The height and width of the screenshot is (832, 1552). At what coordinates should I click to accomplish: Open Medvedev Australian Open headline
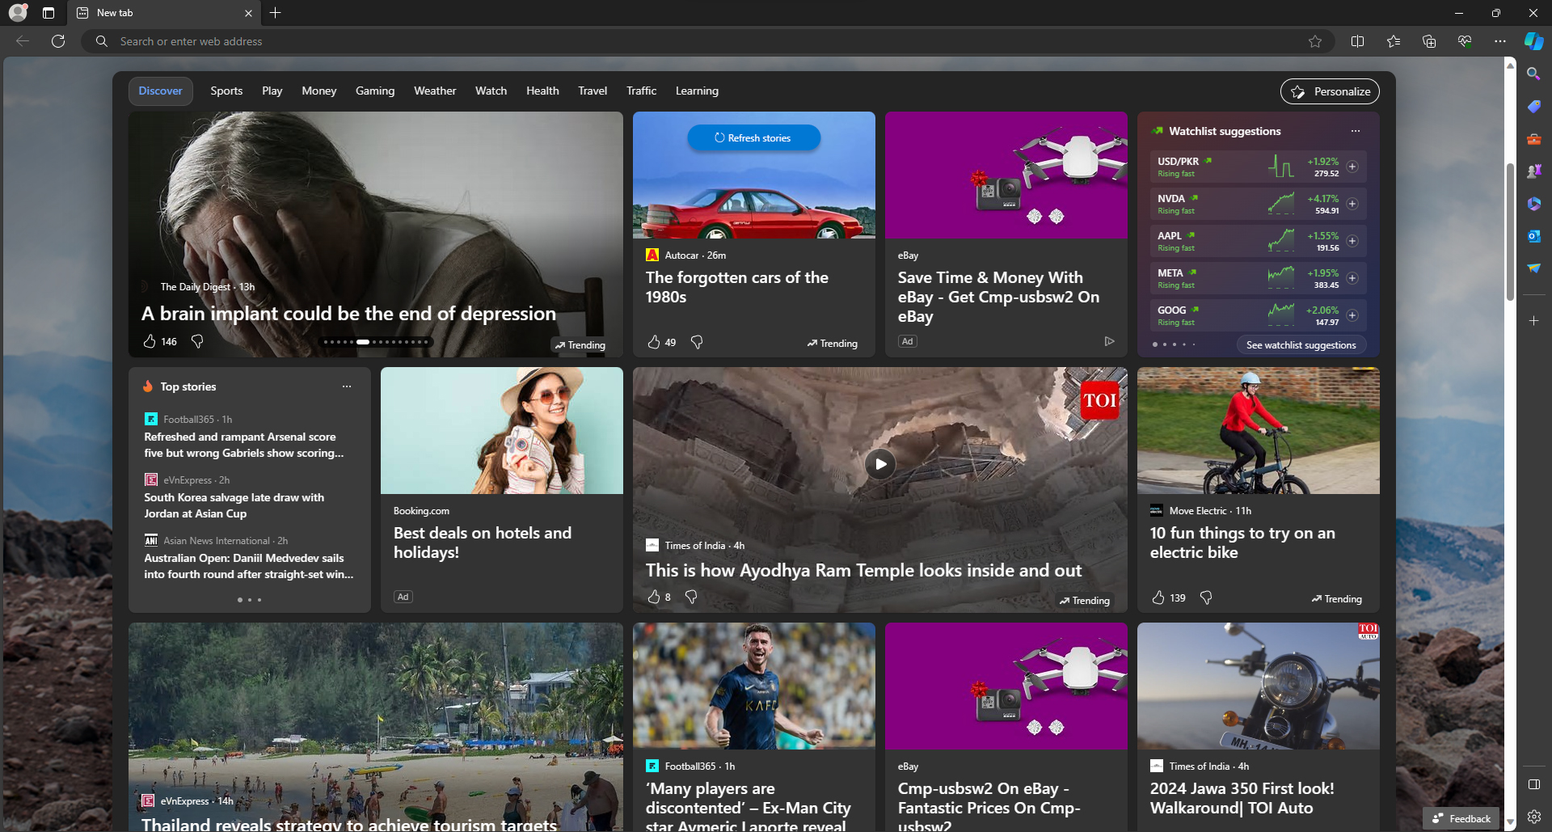pos(249,566)
